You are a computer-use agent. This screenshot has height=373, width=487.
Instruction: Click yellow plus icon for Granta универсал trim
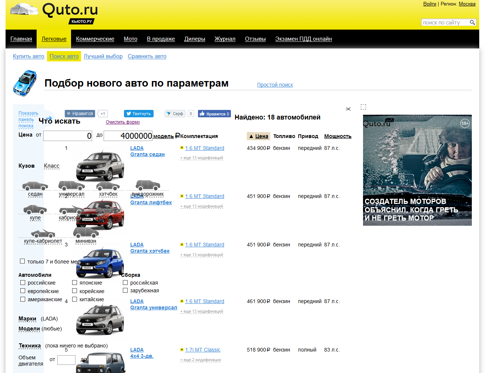coord(182,301)
